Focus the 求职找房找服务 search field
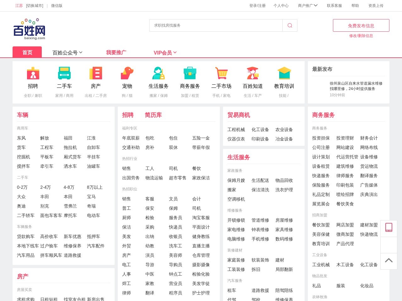 (216, 25)
